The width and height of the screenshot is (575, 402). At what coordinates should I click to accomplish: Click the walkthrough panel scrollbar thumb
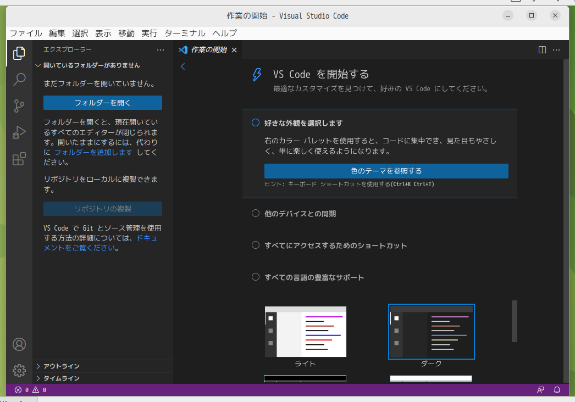pos(515,321)
